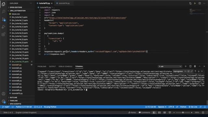This screenshot has height=117, width=208.
Task: Toggle match case in terminal find
Action: (x=186, y=71)
